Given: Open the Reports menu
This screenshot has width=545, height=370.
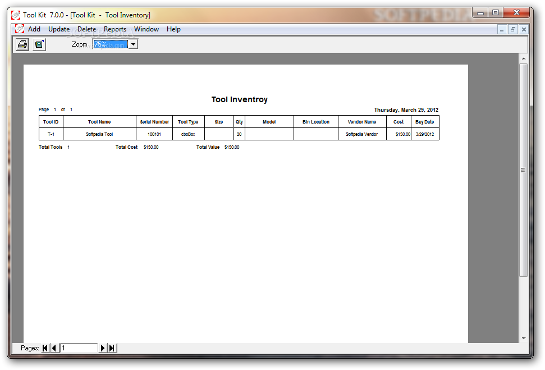Looking at the screenshot, I should 115,29.
